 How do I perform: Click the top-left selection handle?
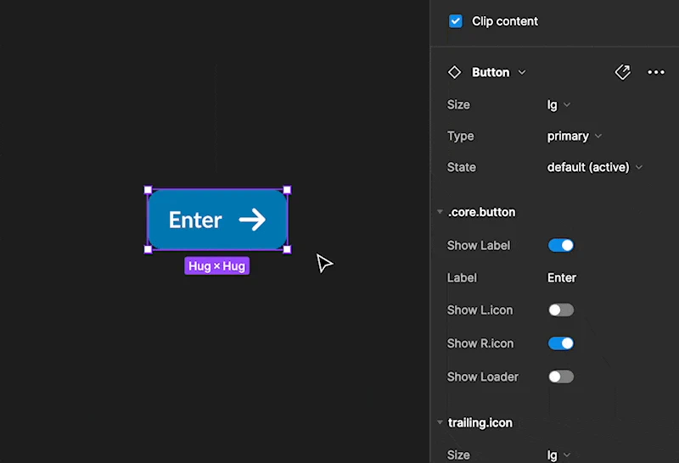(x=148, y=190)
